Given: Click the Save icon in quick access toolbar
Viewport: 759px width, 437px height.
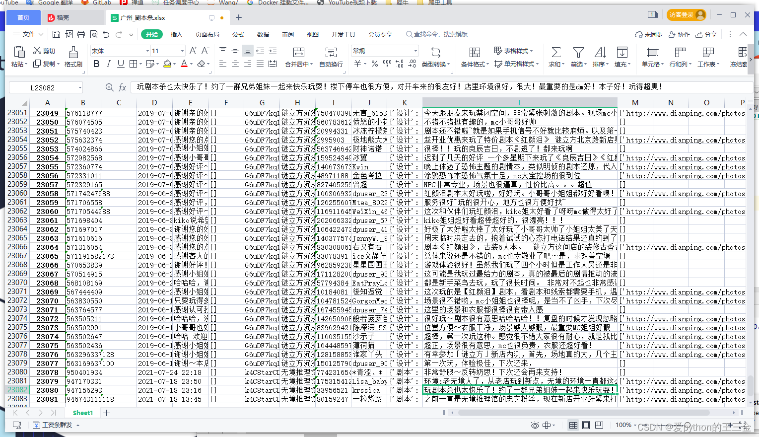Looking at the screenshot, I should (x=56, y=34).
